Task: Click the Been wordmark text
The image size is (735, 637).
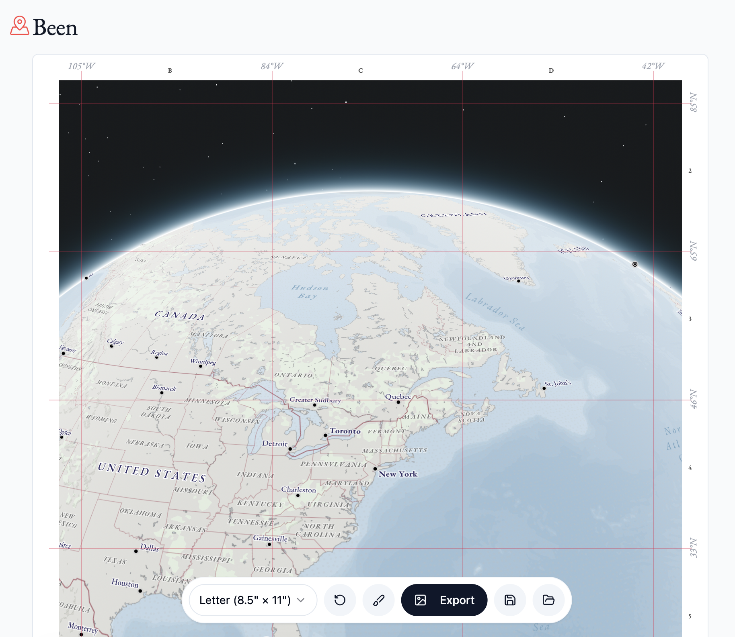Action: 55,28
